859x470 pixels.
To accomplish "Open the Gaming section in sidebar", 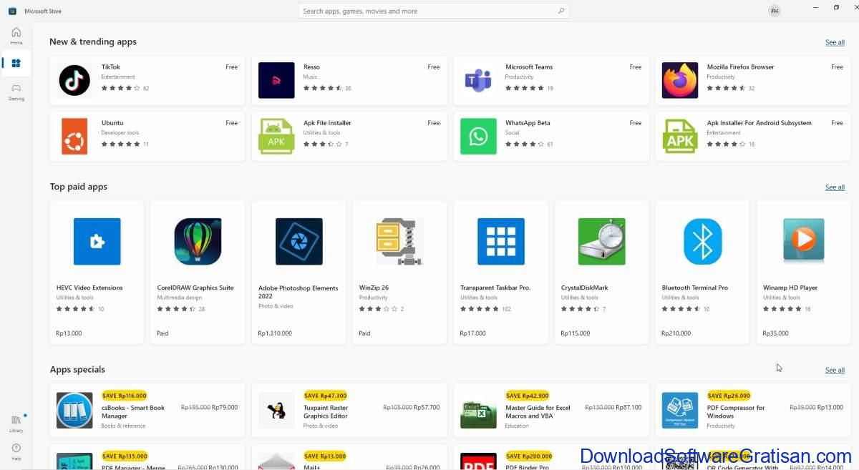I will pos(16,92).
